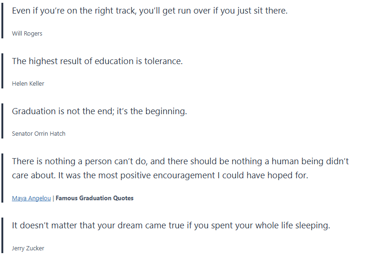The image size is (378, 255).
Task: Click the vertical bar beside the Will Rogers quote
Action: point(2,21)
